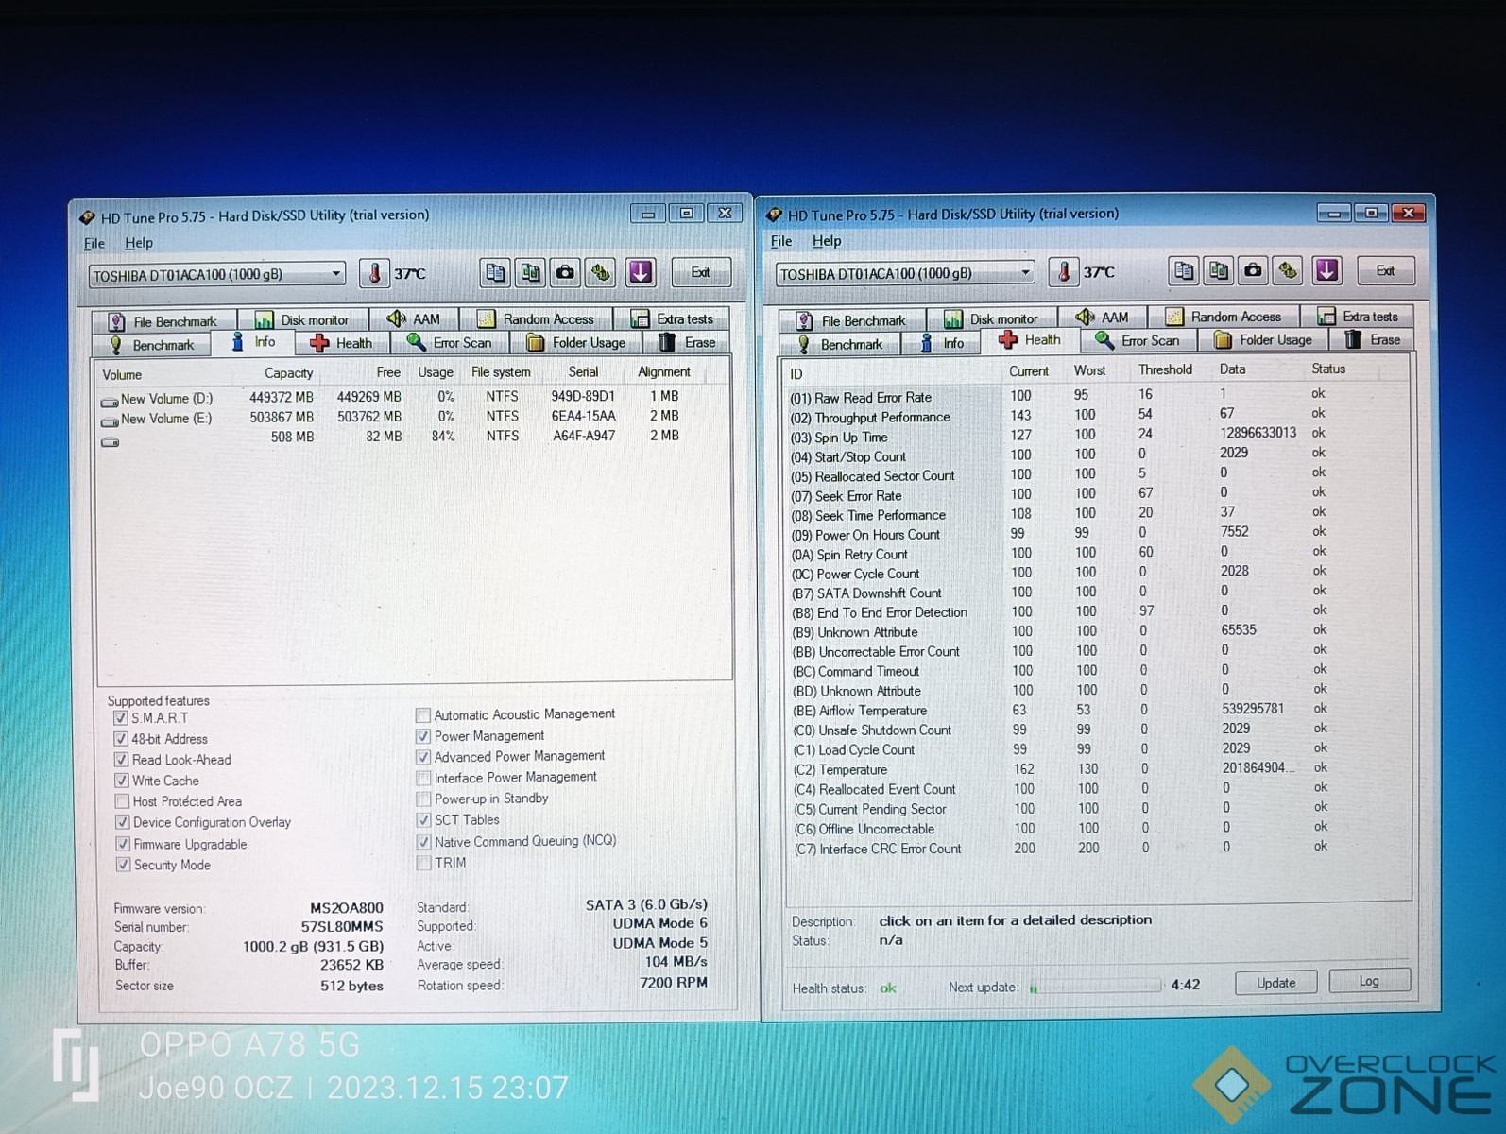
Task: Switch to Health tab in left window
Action: click(x=342, y=343)
